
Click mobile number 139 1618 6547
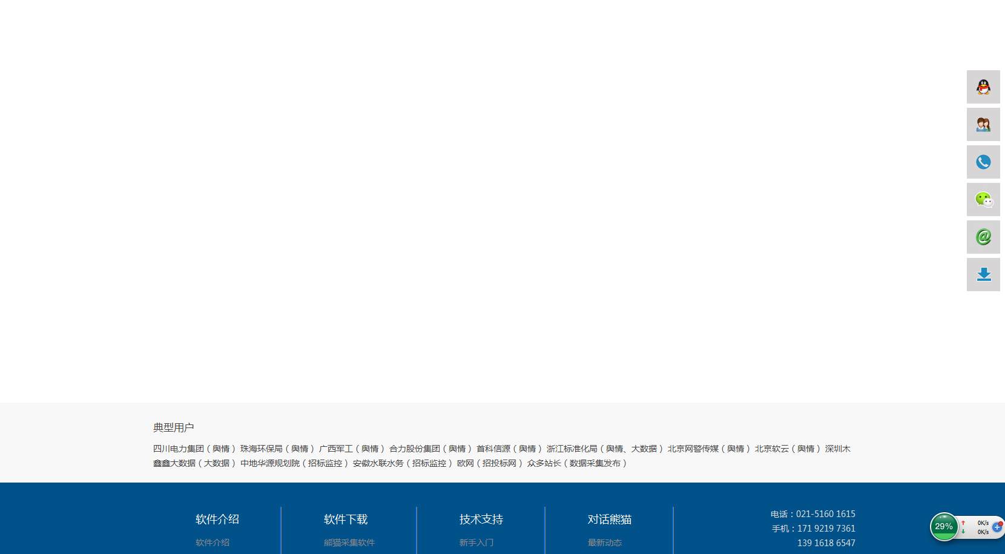(826, 543)
